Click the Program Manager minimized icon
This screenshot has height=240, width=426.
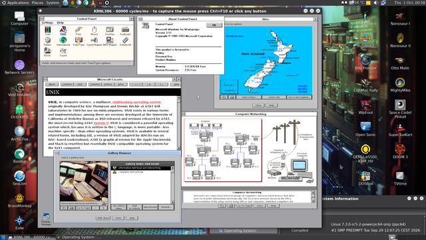coord(46,219)
